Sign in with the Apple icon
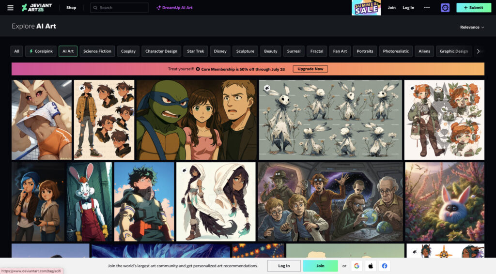 coord(371,266)
